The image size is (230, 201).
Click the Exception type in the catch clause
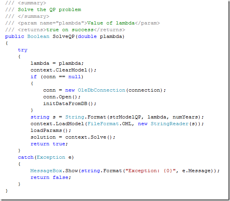tap(51, 157)
